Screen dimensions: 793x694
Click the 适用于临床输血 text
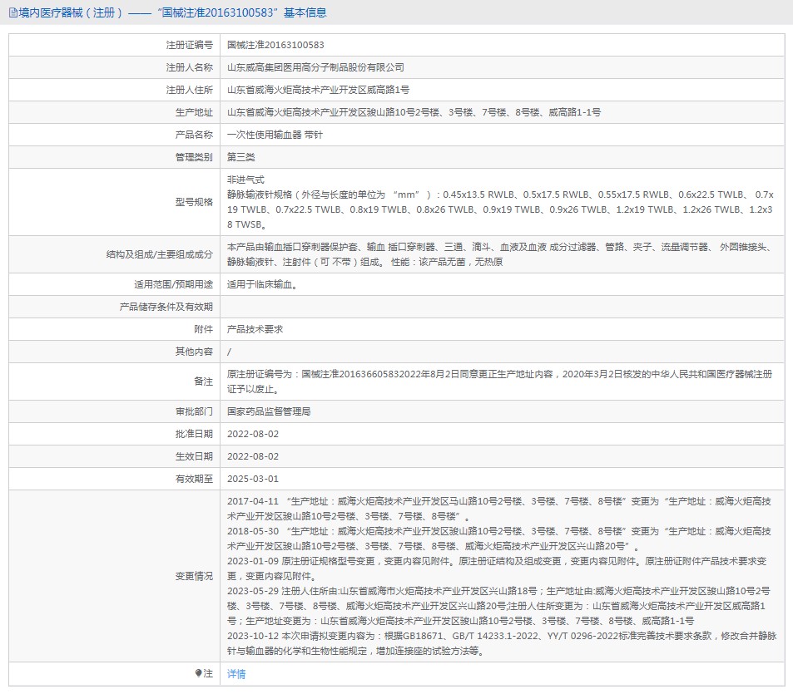tap(262, 284)
